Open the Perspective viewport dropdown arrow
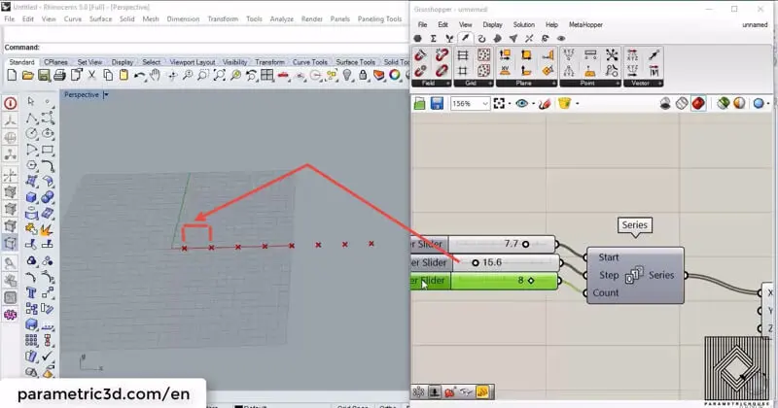This screenshot has width=778, height=408. pos(106,95)
